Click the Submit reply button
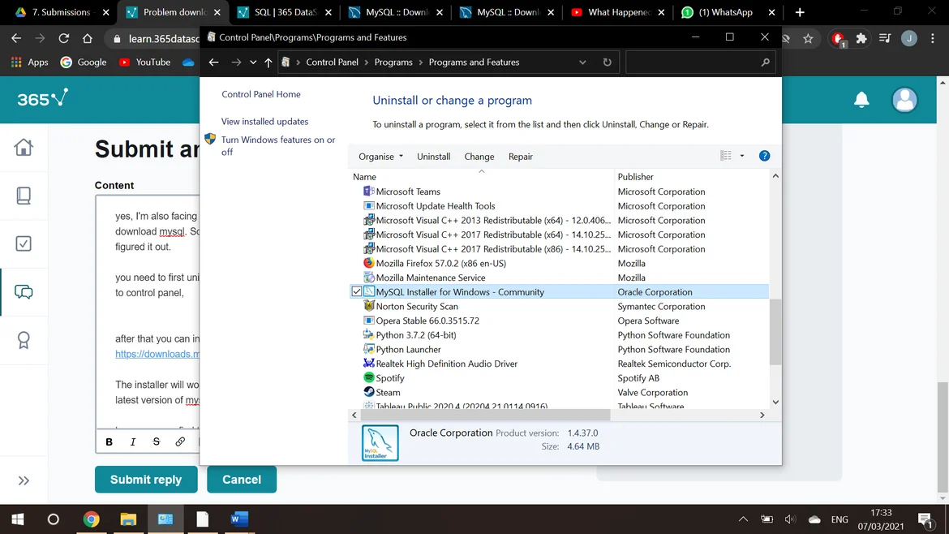 click(x=146, y=480)
